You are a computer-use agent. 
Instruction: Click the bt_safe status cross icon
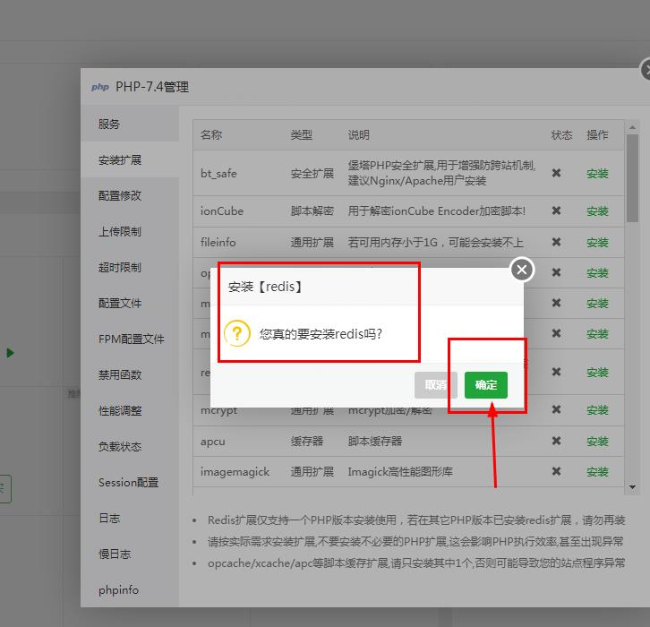tap(556, 173)
